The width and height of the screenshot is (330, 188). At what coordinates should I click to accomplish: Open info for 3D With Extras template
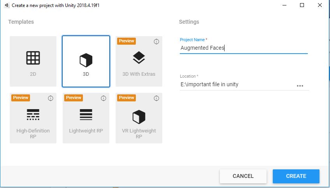[x=156, y=42]
